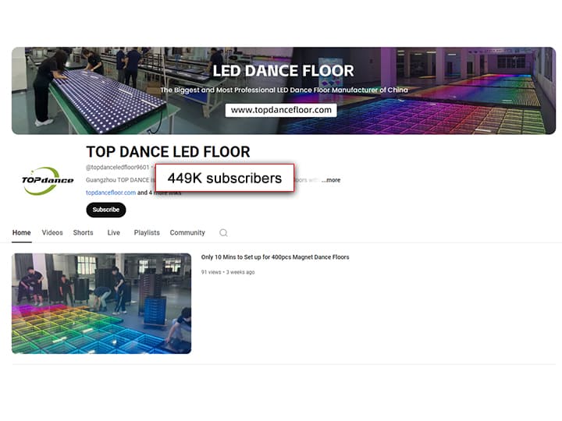The width and height of the screenshot is (562, 421).
Task: Click the TOPdance channel avatar logo
Action: [x=48, y=181]
